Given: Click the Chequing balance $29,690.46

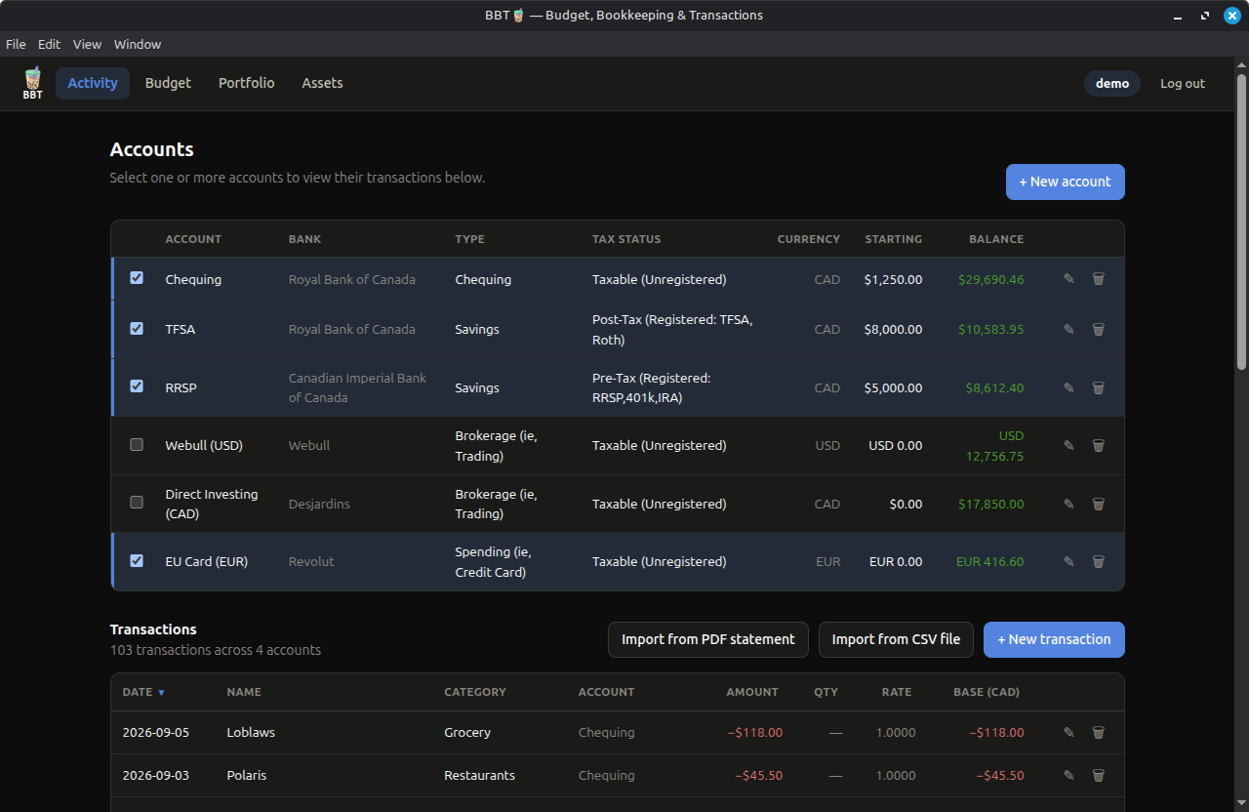Looking at the screenshot, I should pos(991,280).
